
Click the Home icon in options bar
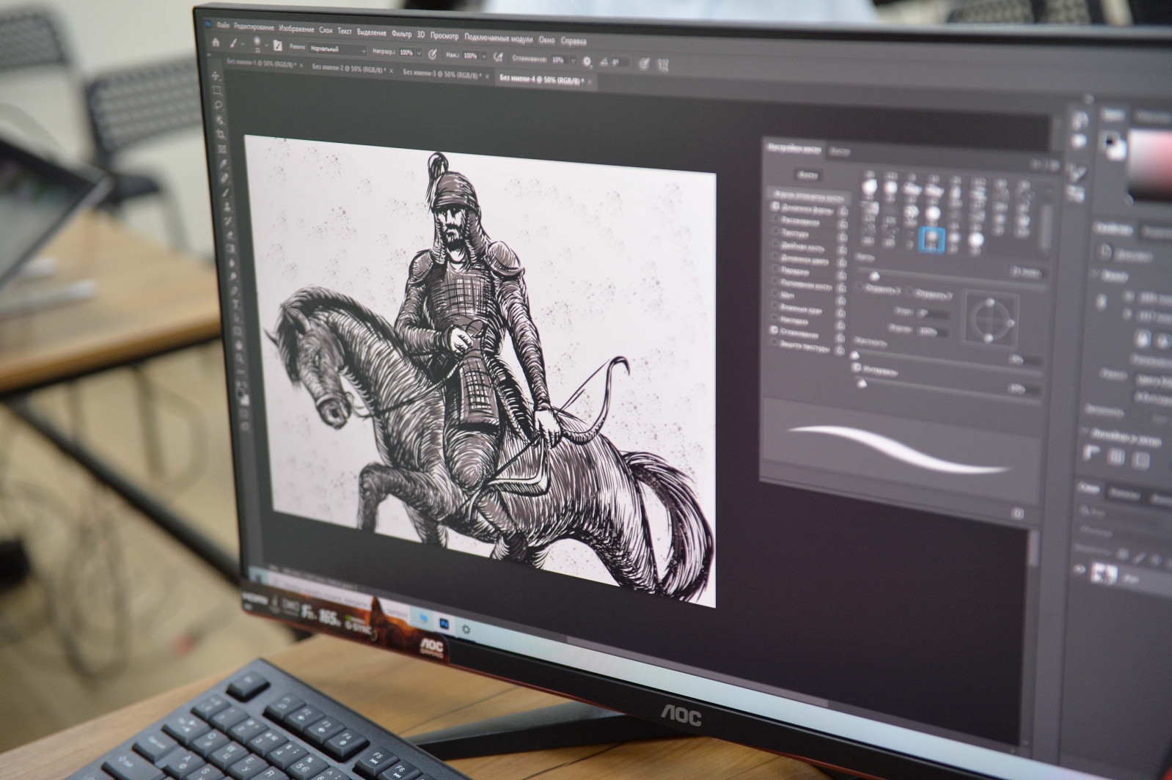[216, 43]
